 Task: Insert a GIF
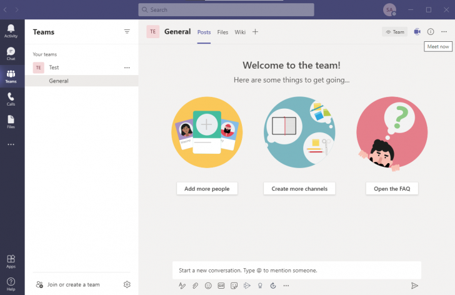click(x=221, y=286)
